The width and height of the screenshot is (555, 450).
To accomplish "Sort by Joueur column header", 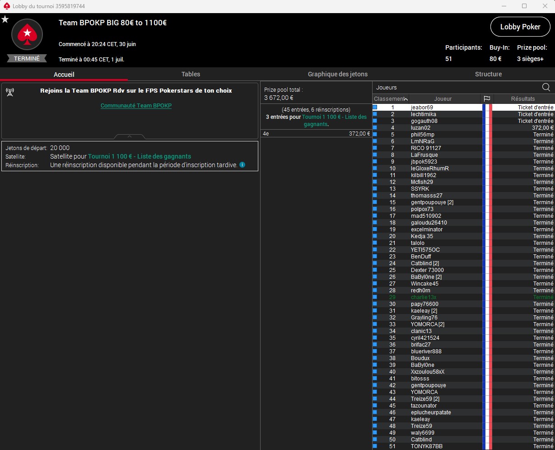I will [x=444, y=99].
